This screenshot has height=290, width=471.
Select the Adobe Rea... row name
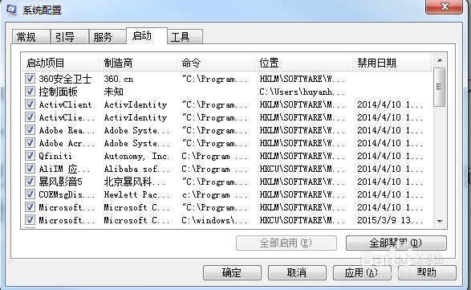(67, 130)
